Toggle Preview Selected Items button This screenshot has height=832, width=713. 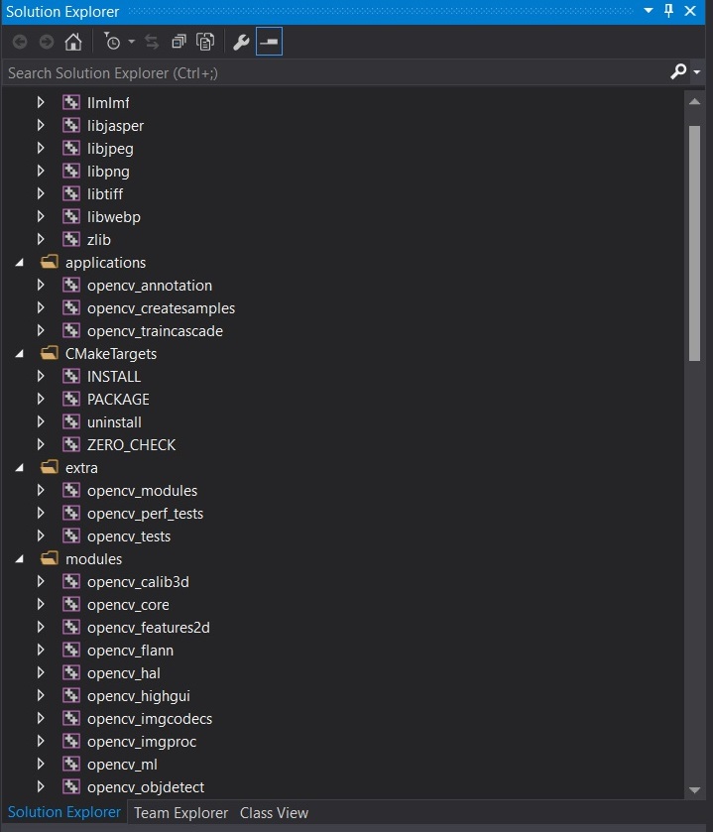tap(269, 42)
